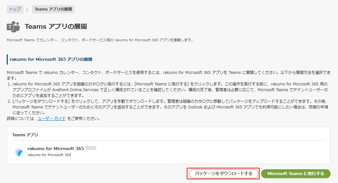Select the Teams アプリの展開 breadcrumb
The width and height of the screenshot is (338, 183).
53,9
